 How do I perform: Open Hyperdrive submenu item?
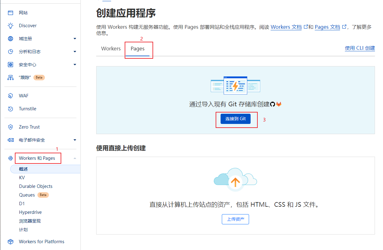tap(30, 212)
